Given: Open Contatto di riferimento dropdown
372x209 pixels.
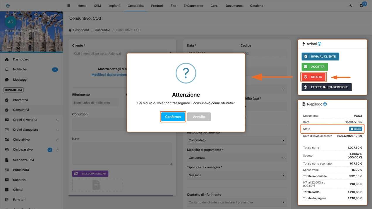Looking at the screenshot, I should (236, 202).
